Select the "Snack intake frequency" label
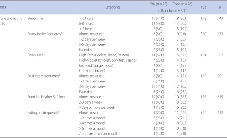This screenshot has height=138, width=227. tap(45, 34)
